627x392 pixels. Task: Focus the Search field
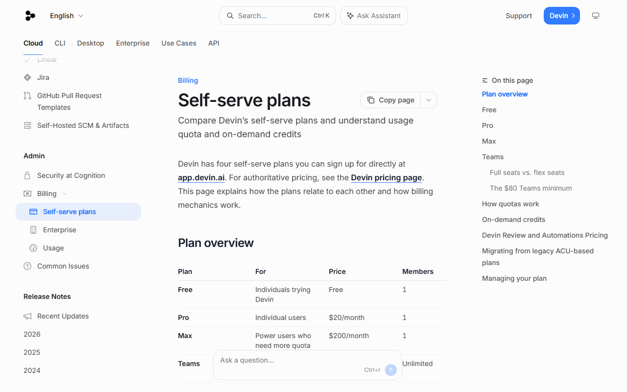(x=277, y=16)
